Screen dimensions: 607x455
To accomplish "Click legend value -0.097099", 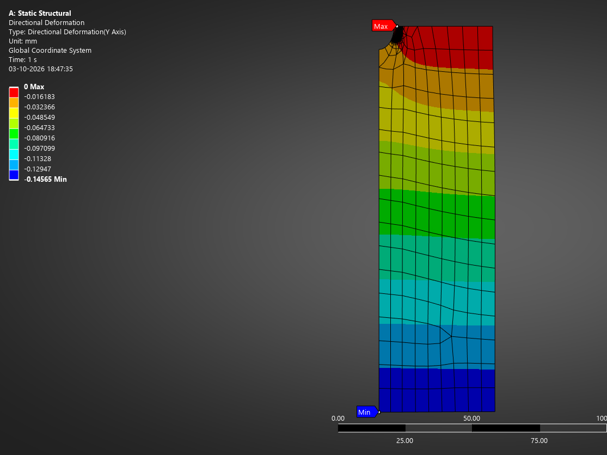I will point(40,148).
